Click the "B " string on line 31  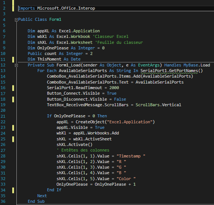(x=121, y=173)
